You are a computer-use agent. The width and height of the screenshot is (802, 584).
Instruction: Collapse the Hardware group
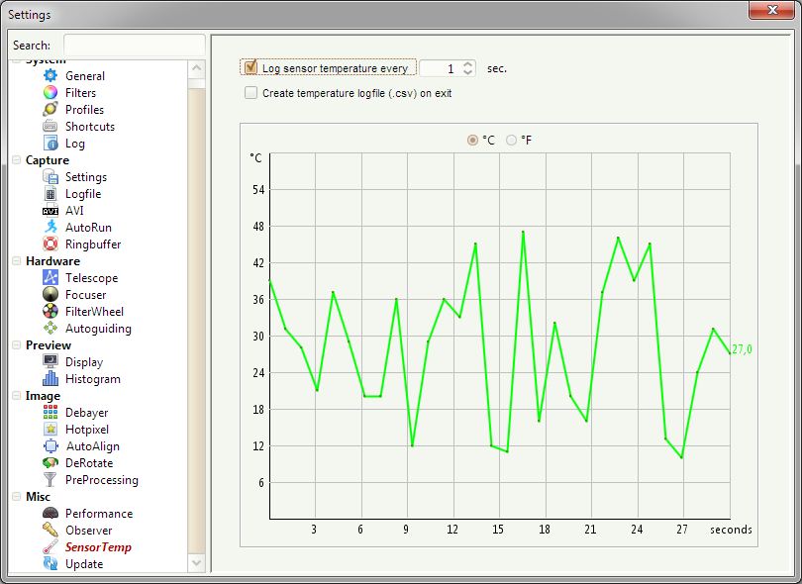[17, 260]
